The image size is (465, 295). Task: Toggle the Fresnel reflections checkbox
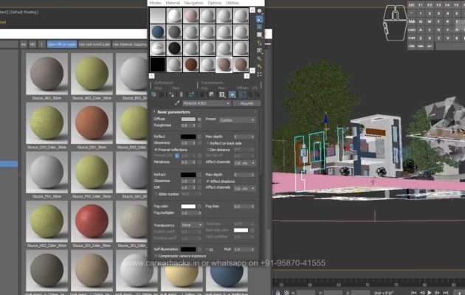point(156,150)
